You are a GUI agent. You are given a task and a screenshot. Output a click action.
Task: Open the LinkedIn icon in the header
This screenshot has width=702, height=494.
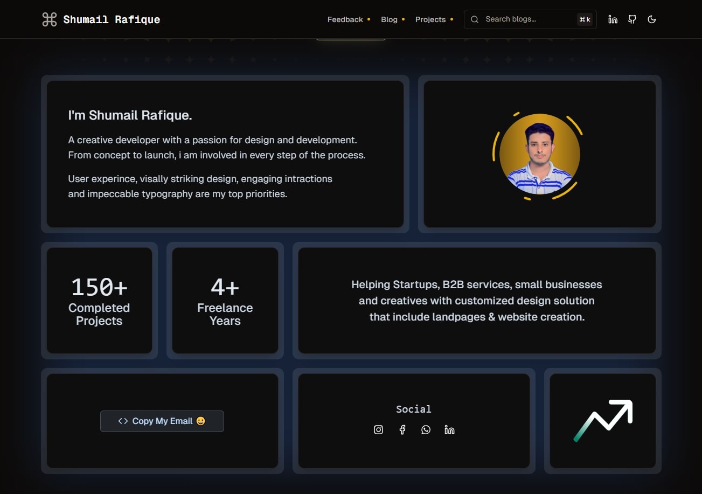[x=613, y=19]
